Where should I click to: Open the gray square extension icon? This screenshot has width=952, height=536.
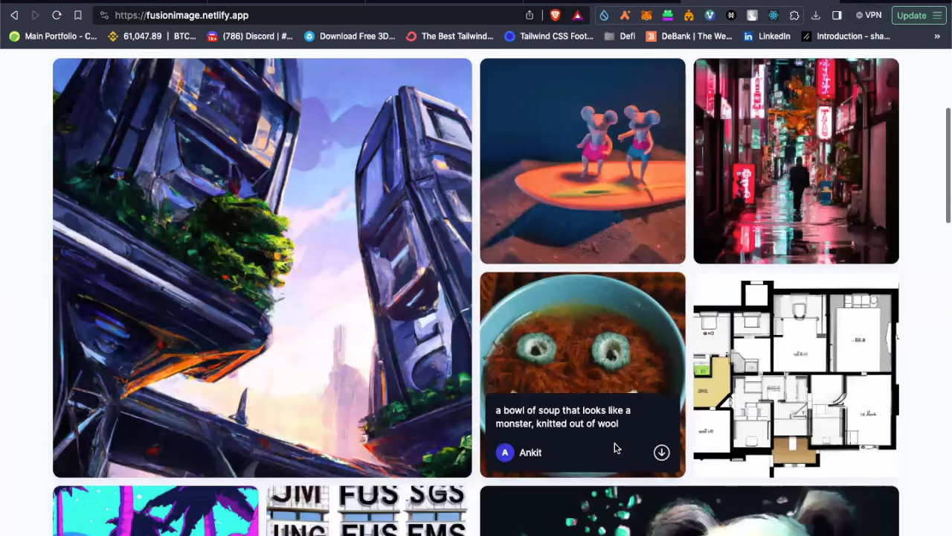tap(752, 15)
